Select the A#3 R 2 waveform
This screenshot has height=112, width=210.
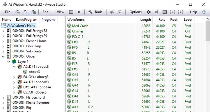tap(82, 107)
